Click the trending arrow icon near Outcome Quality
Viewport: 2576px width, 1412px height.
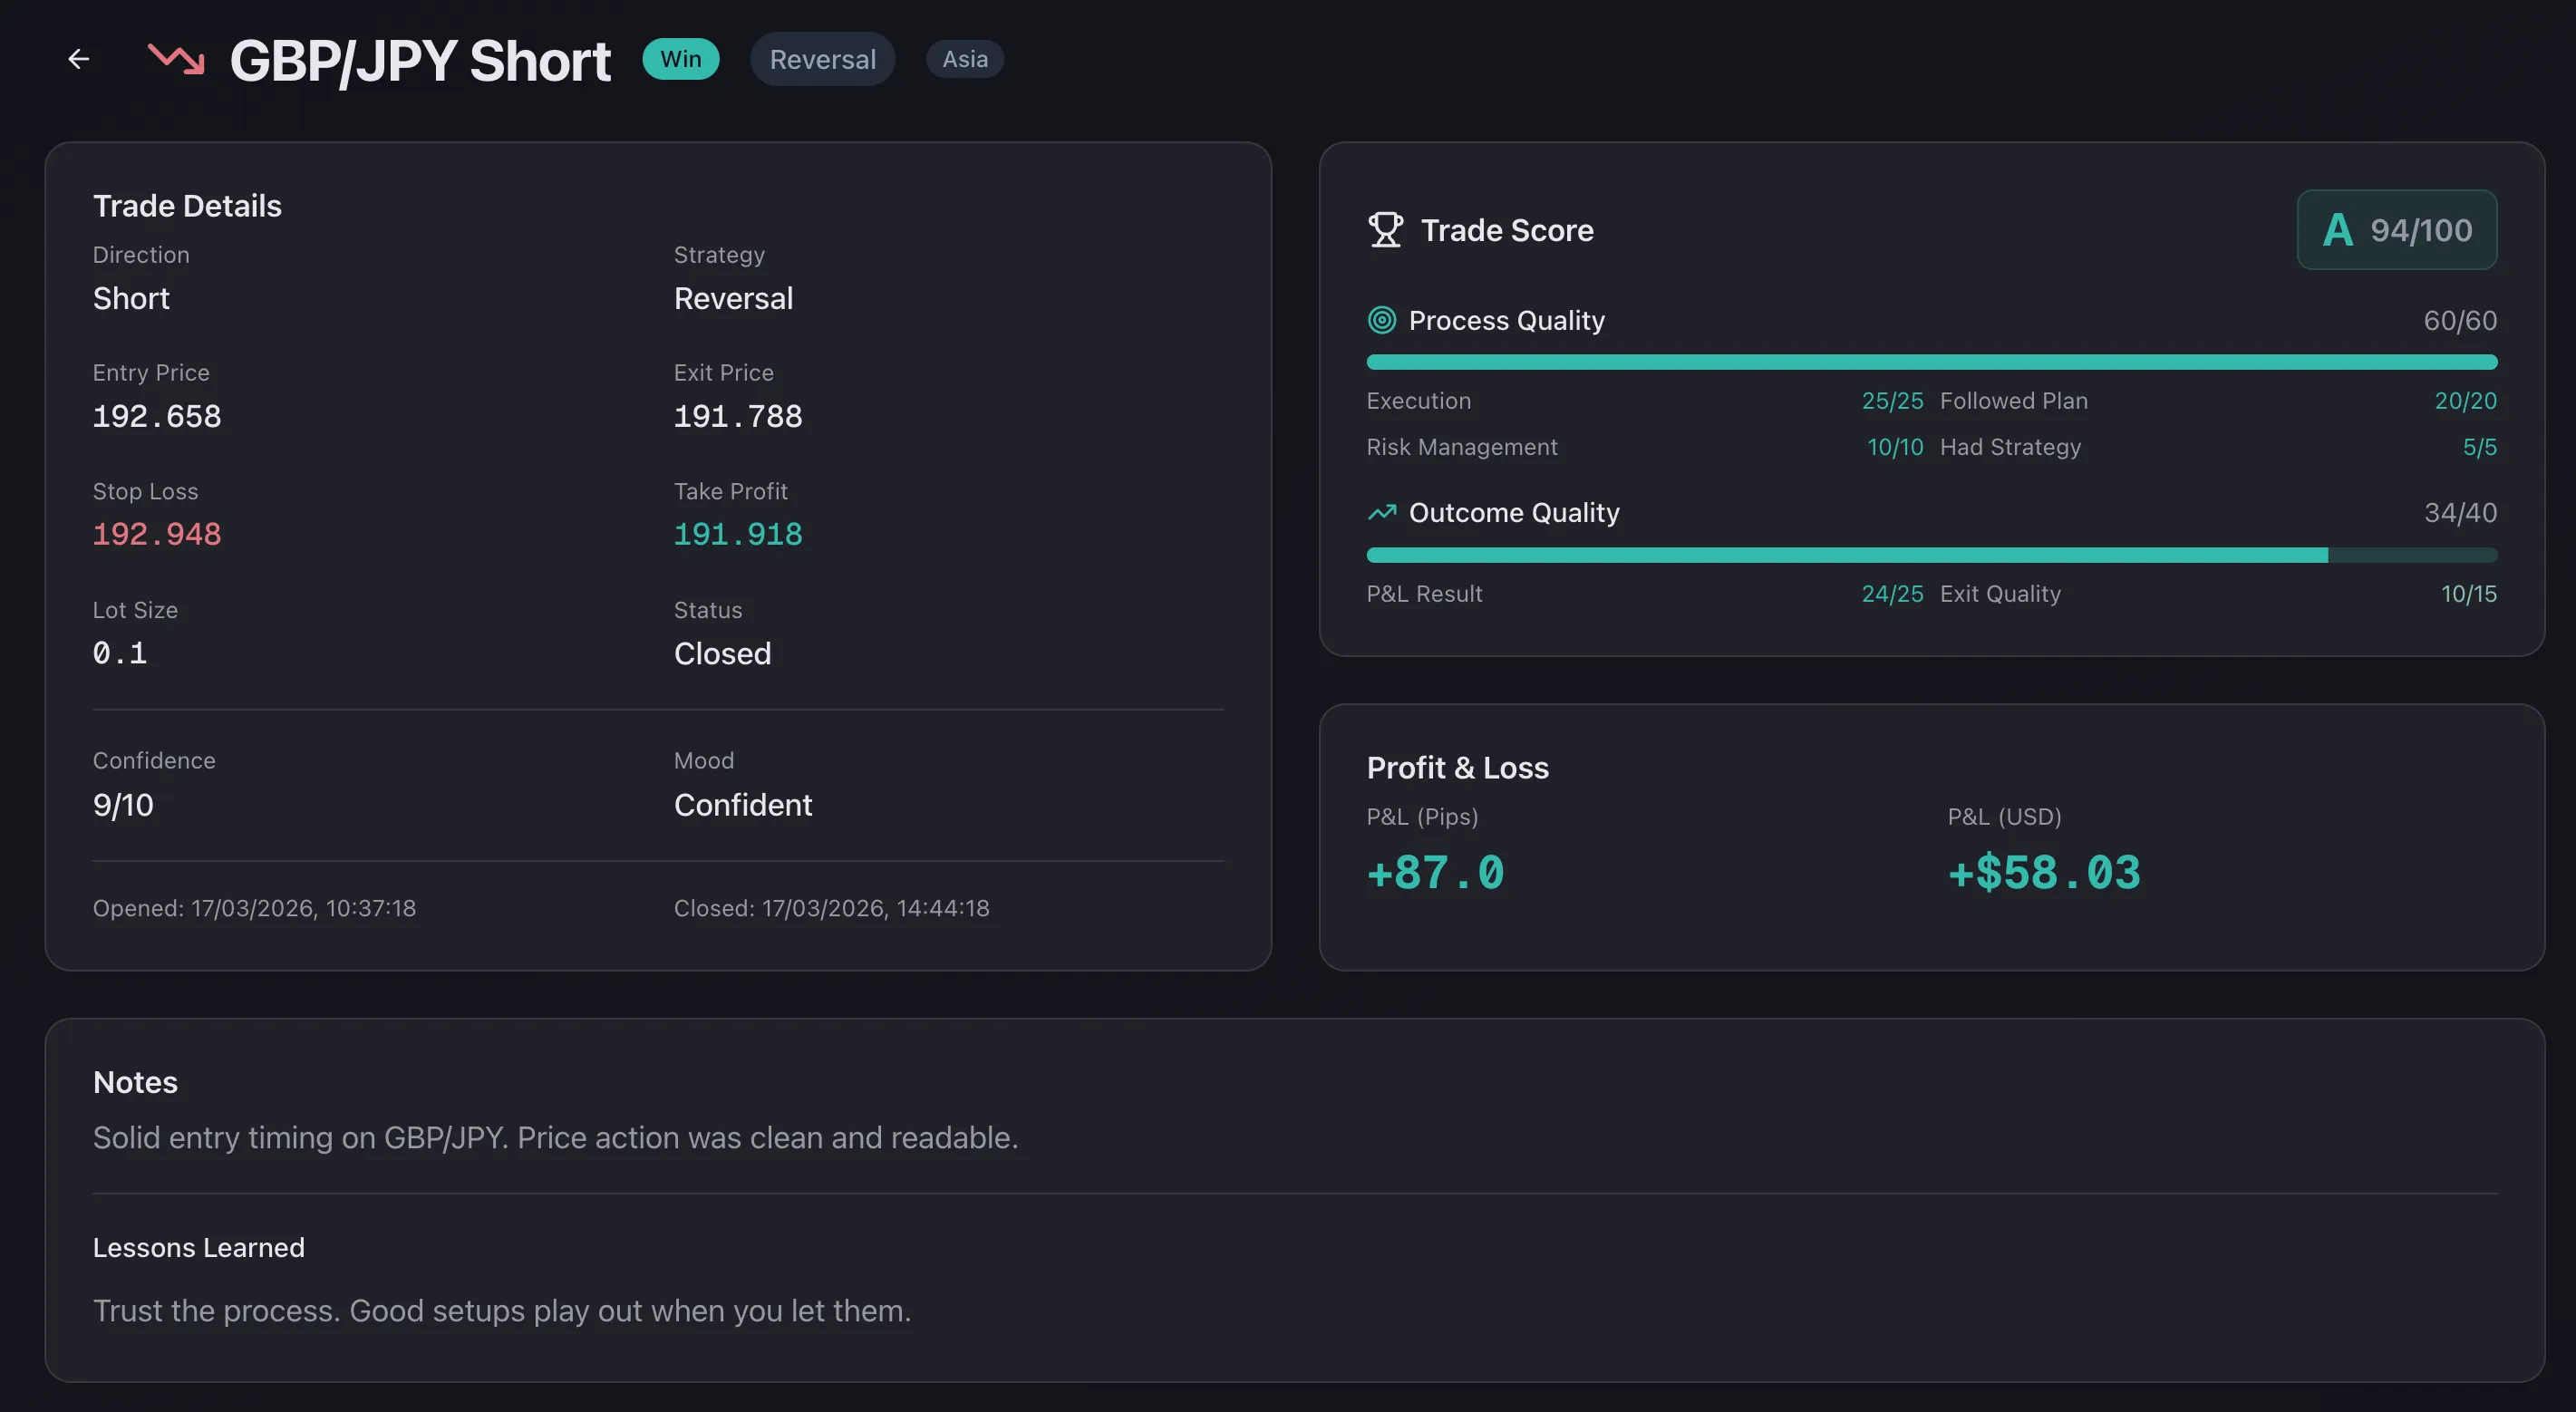pos(1382,511)
